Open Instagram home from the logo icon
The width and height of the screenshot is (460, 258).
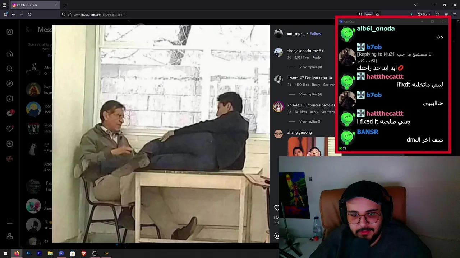pyautogui.click(x=10, y=32)
